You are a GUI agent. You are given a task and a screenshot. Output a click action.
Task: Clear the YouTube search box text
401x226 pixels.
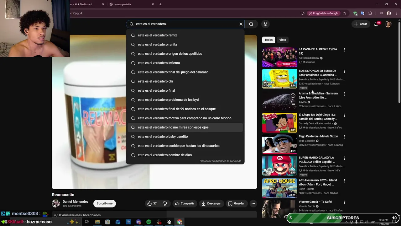click(241, 24)
